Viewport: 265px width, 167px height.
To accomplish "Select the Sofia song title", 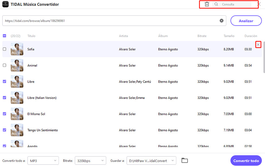I will click(31, 49).
